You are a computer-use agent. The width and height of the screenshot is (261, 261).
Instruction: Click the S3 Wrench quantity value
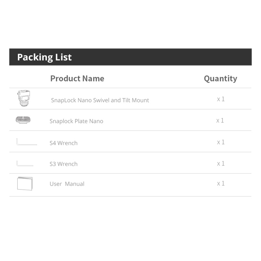pos(221,164)
